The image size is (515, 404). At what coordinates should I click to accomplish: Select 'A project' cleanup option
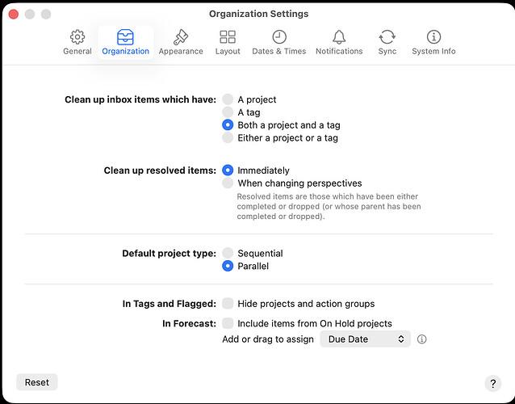tap(228, 99)
